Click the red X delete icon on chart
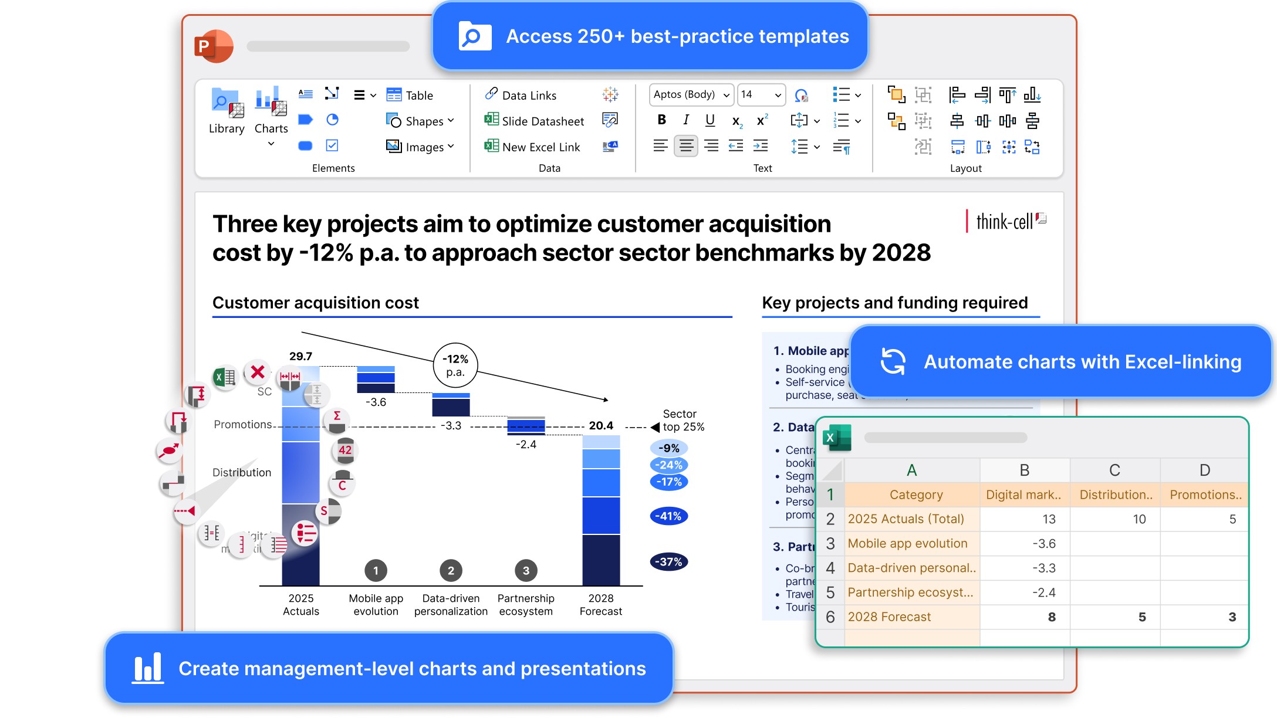1277x718 pixels. pyautogui.click(x=257, y=372)
